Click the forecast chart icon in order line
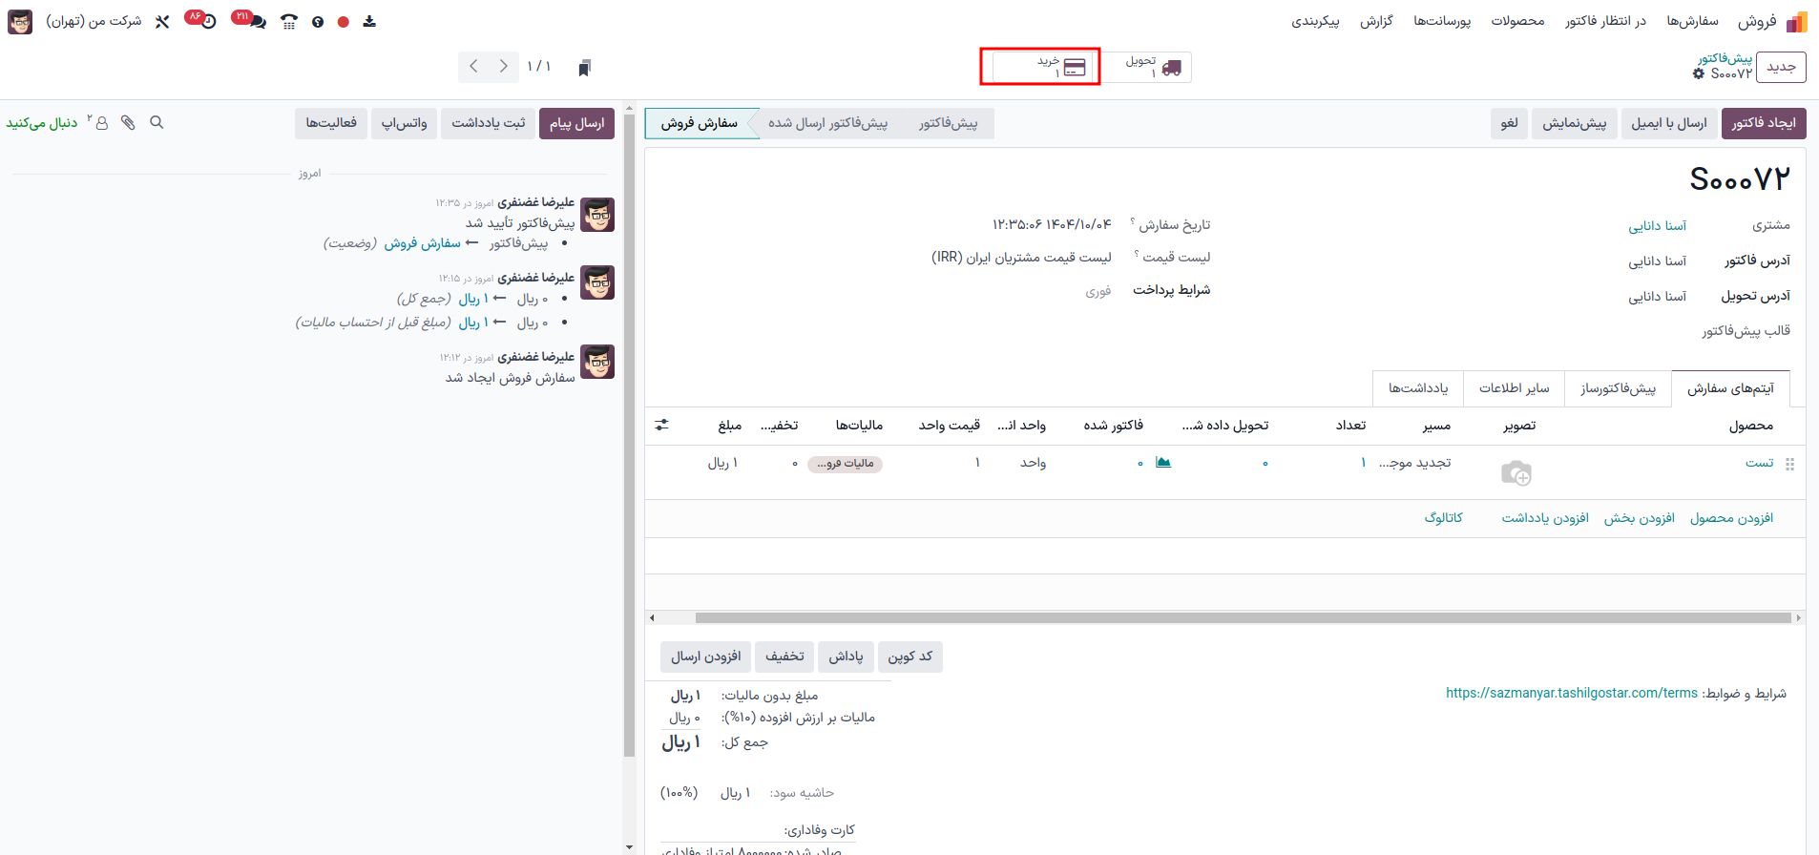This screenshot has height=855, width=1819. pos(1162,463)
